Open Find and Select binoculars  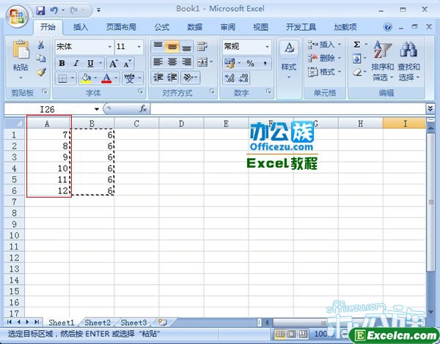coord(408,61)
